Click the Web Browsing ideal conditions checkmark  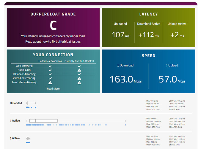[x=50, y=66]
